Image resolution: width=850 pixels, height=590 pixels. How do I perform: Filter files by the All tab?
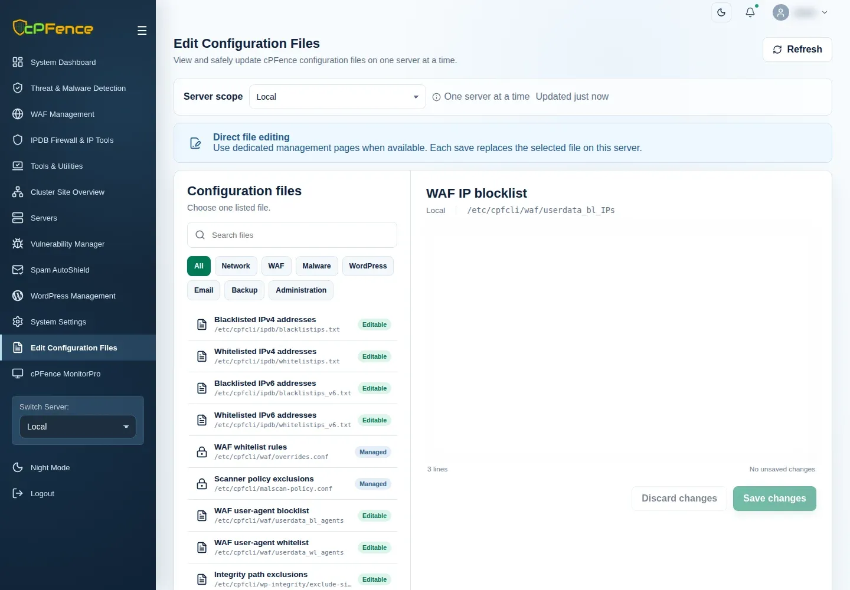click(x=199, y=266)
